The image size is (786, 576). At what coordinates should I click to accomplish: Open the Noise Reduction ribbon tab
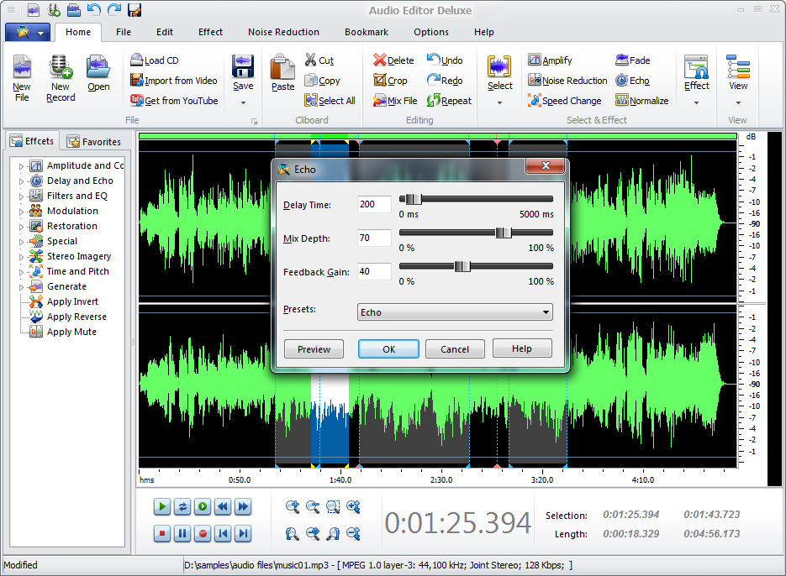(x=283, y=32)
